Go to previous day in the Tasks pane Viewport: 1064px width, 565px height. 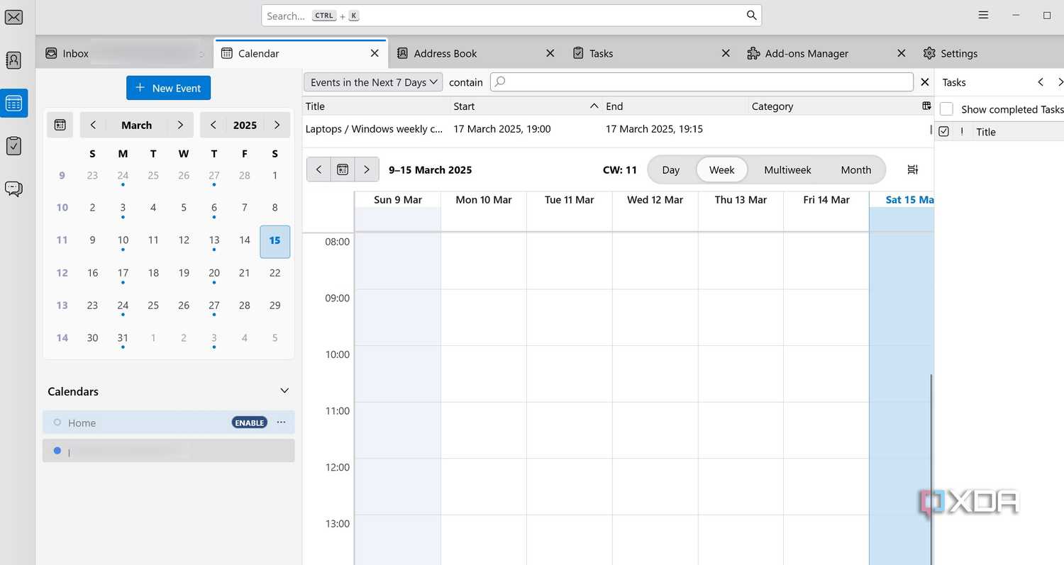coord(1041,82)
